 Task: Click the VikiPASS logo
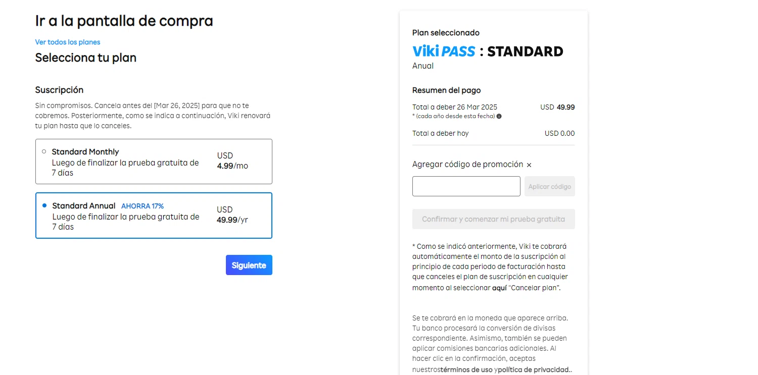[444, 51]
